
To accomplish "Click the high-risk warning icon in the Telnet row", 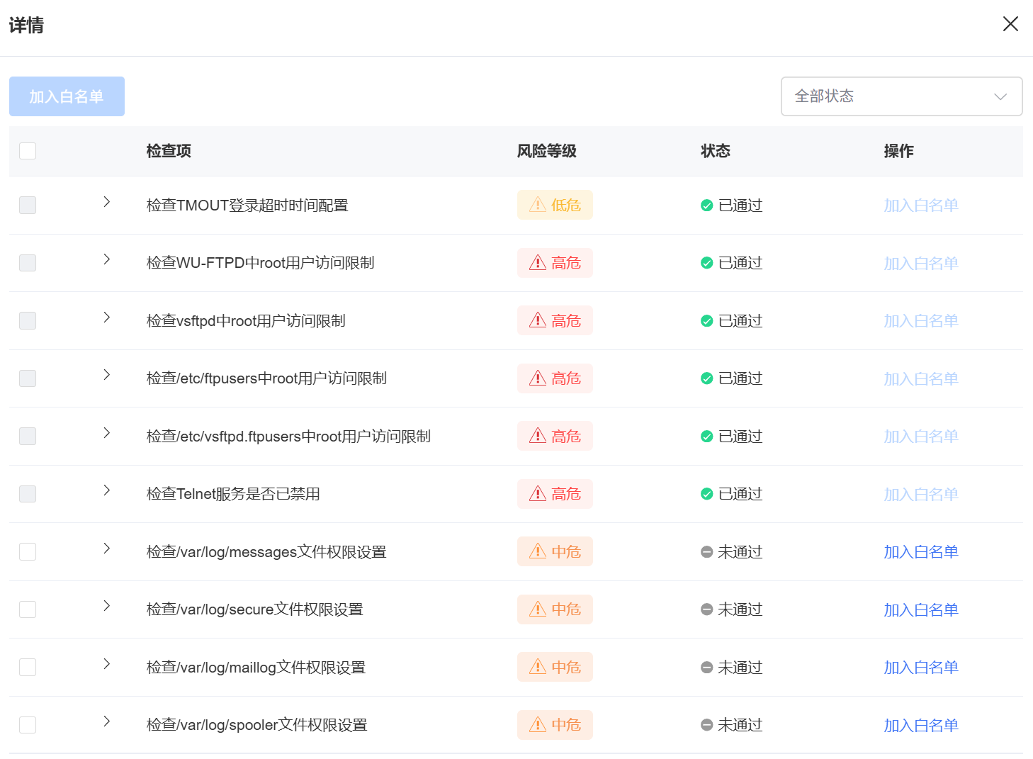I will (538, 493).
